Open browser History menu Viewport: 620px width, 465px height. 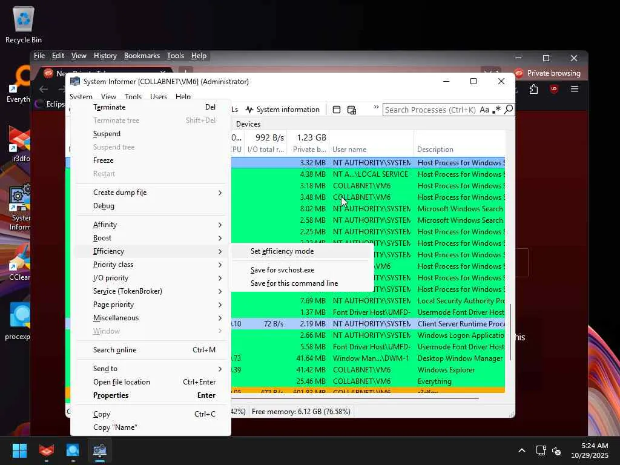click(x=105, y=56)
